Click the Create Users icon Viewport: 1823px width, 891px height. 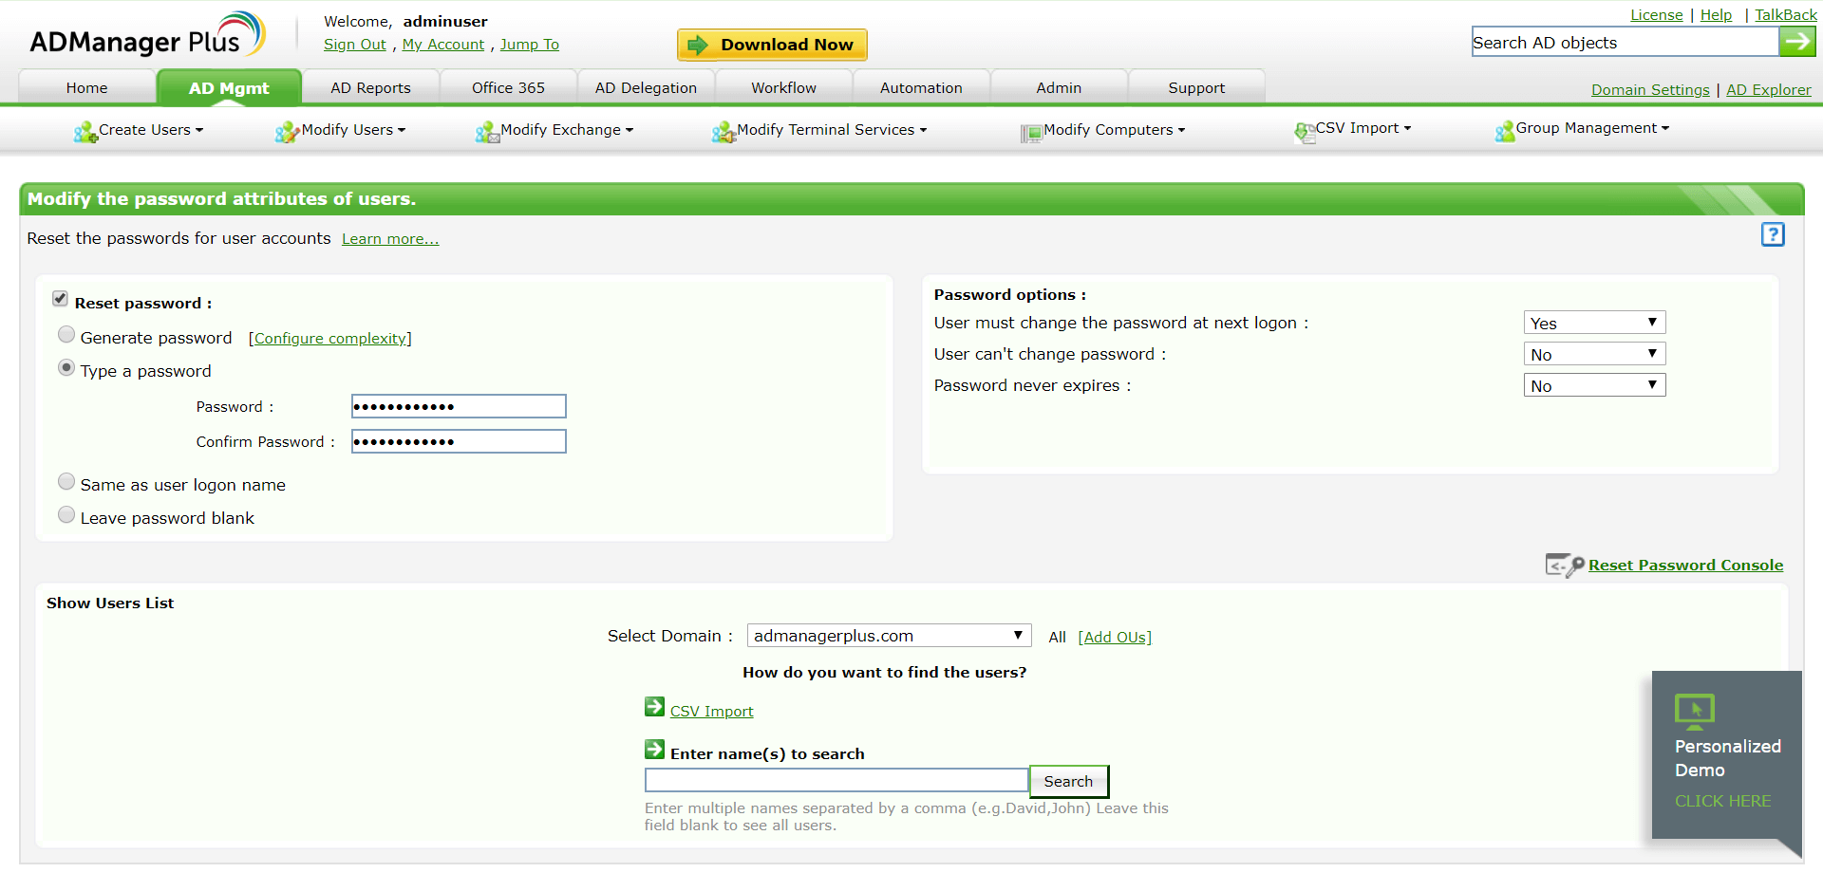coord(85,132)
